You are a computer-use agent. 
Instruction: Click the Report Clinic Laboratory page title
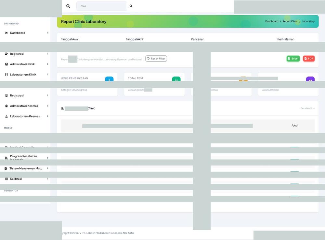point(84,21)
